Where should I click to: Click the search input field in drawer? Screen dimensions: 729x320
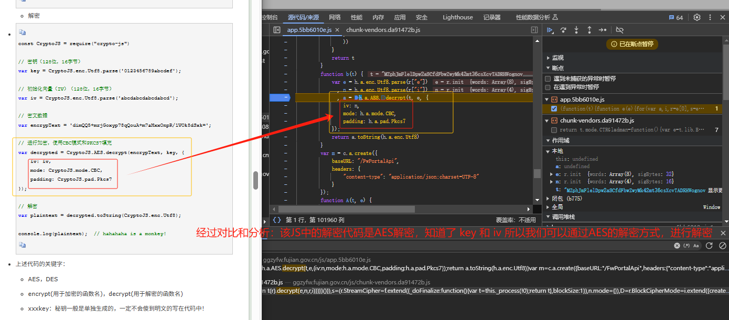[467, 246]
